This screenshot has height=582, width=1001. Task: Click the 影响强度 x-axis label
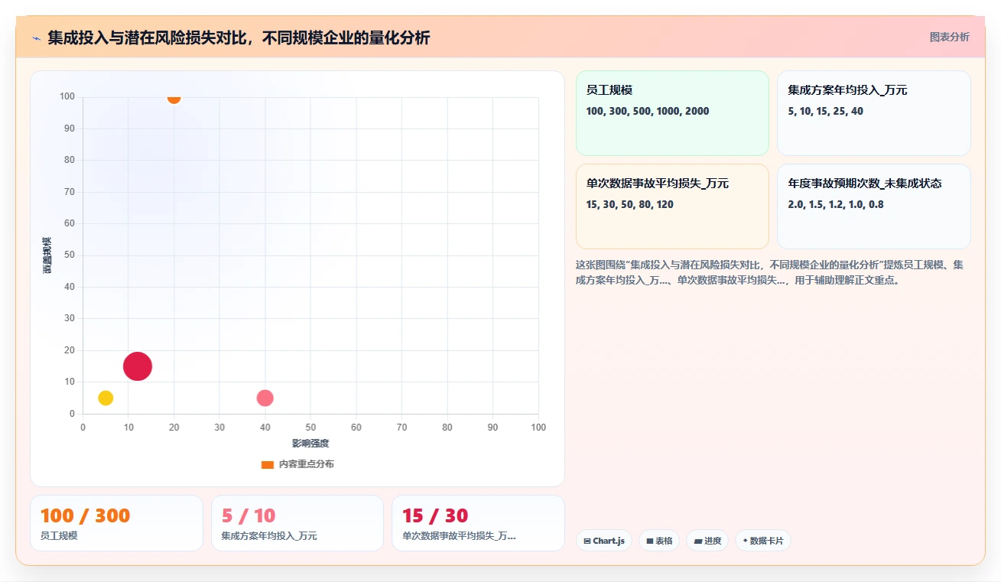(x=310, y=444)
